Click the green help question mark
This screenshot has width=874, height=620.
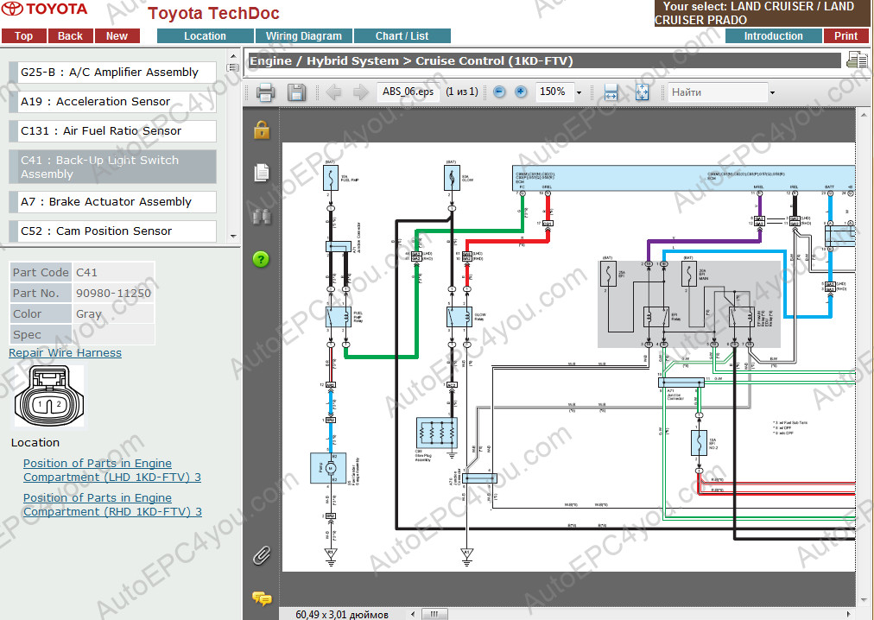261,259
